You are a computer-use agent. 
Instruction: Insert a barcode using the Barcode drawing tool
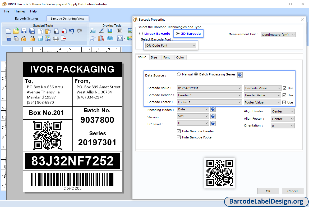(x=119, y=31)
